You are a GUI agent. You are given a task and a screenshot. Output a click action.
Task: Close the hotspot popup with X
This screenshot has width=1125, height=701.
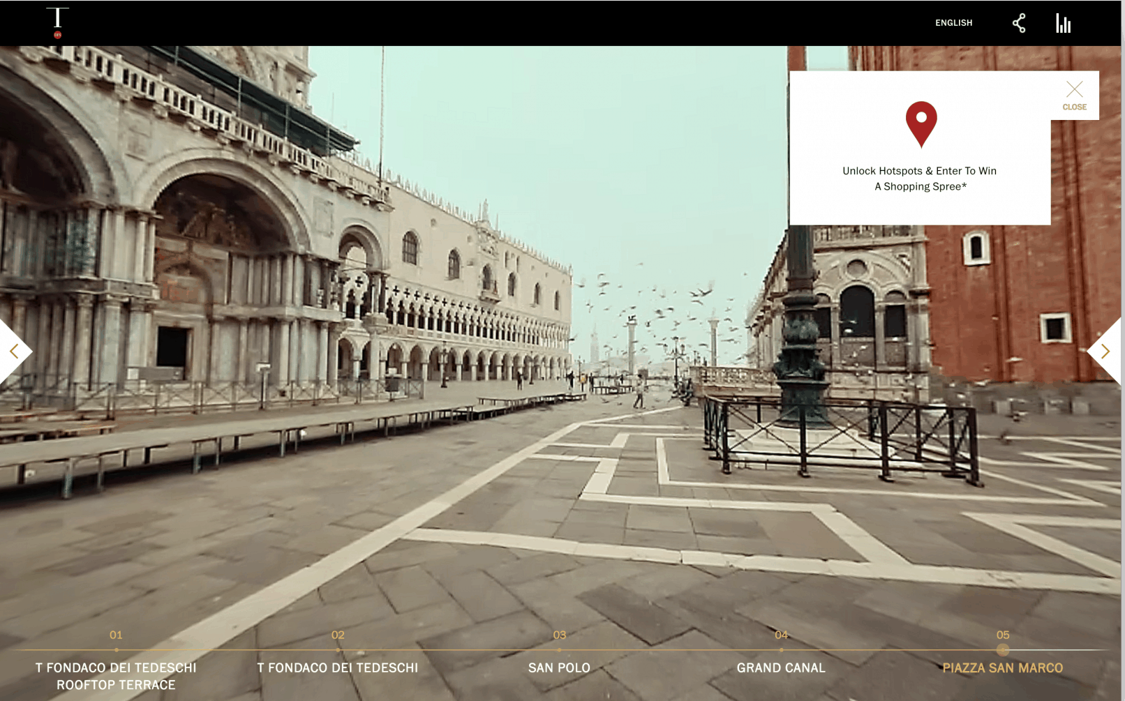click(1074, 95)
